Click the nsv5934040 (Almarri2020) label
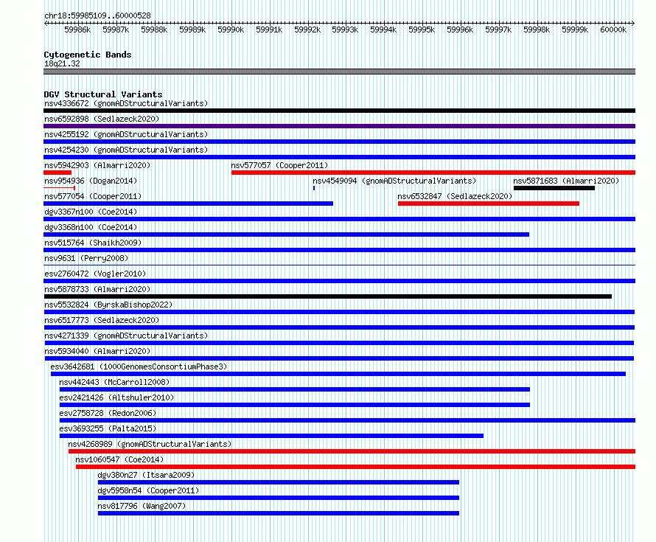Image resolution: width=656 pixels, height=542 pixels. (97, 351)
